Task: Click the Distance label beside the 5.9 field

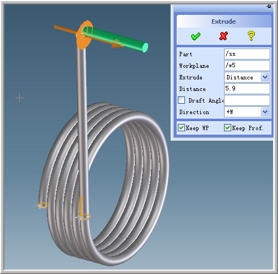Action: (x=192, y=89)
